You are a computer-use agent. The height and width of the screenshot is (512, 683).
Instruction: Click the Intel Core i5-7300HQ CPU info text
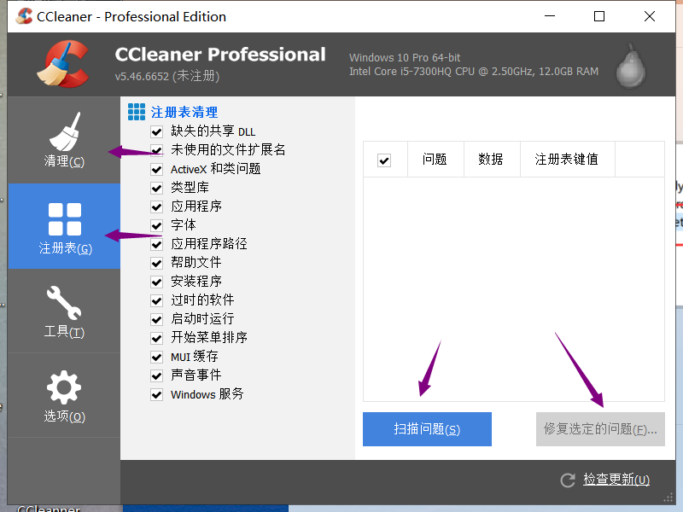[x=474, y=72]
